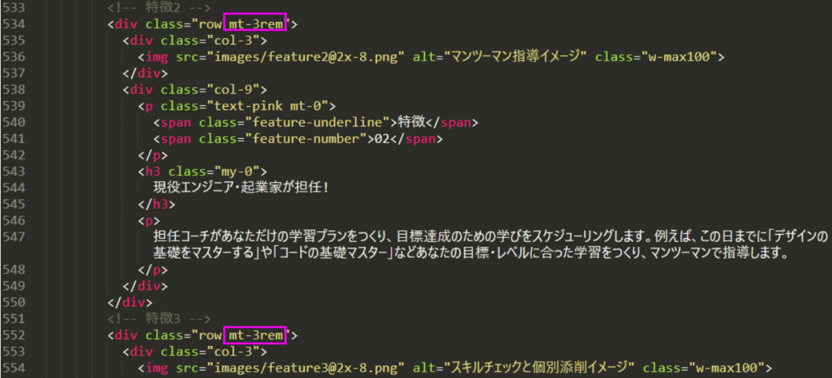Click line number 534 in the gutter
832x378 pixels.
(14, 24)
